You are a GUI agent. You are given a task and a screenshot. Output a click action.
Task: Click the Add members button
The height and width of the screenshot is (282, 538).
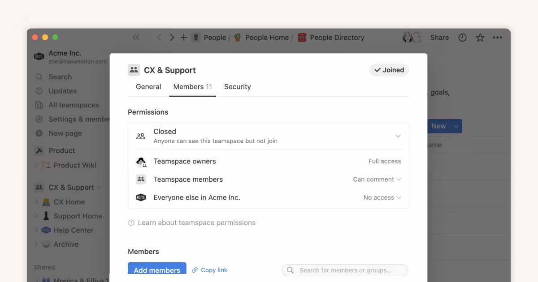pyautogui.click(x=157, y=269)
